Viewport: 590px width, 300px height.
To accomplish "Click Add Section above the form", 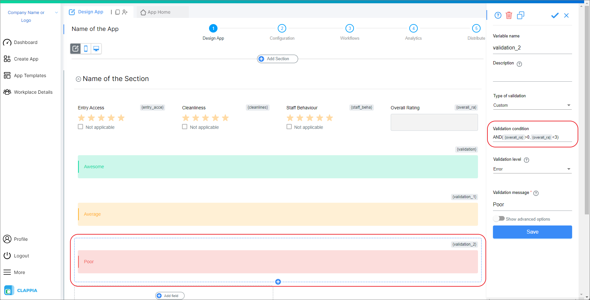I will click(277, 59).
